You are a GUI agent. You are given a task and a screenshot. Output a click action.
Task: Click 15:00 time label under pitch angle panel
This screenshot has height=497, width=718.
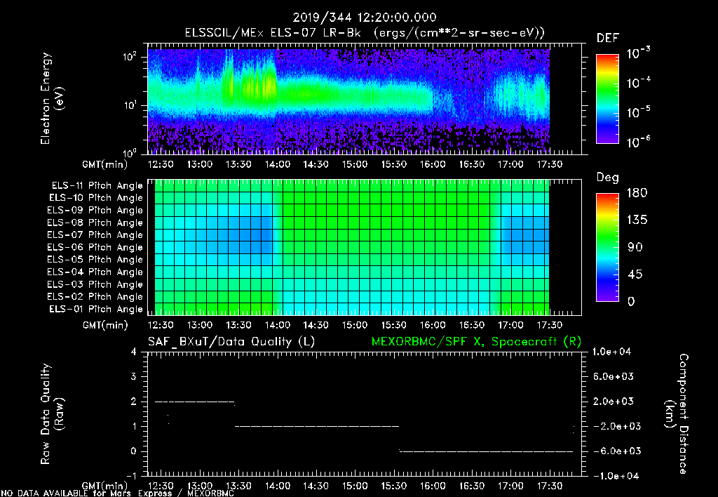pyautogui.click(x=355, y=325)
